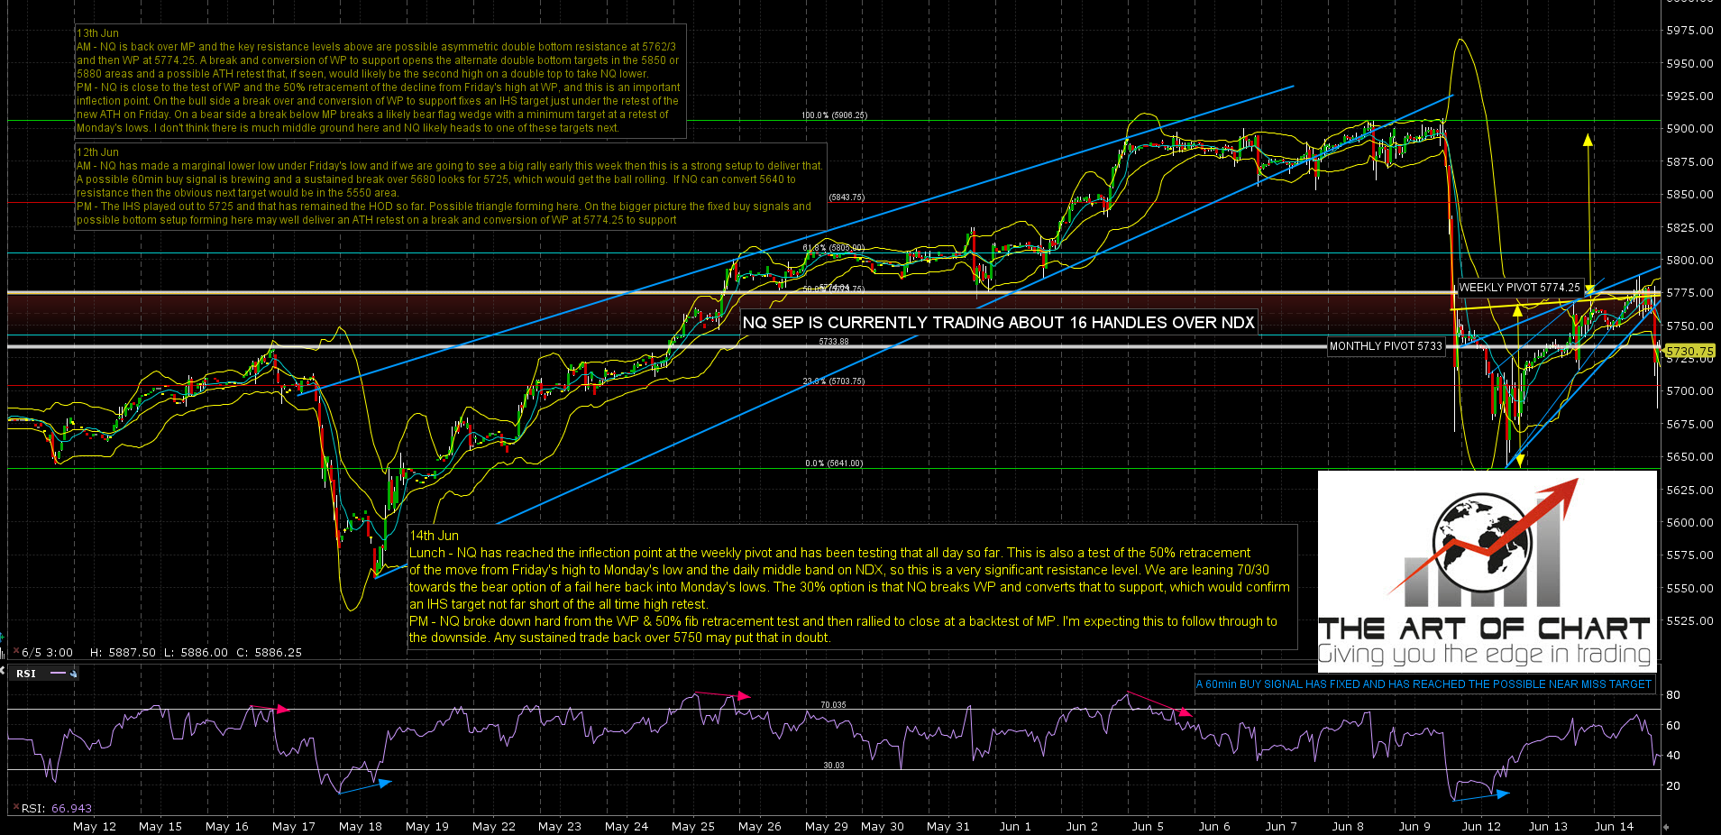1721x835 pixels.
Task: Click the 23.6% (5703.75) fib label
Action: coord(834,381)
